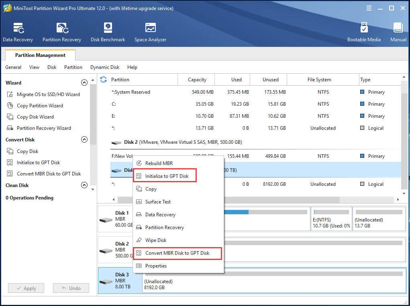Image resolution: width=410 pixels, height=306 pixels.
Task: Select Initialize to GPT Disk in context menu
Action: [178, 176]
